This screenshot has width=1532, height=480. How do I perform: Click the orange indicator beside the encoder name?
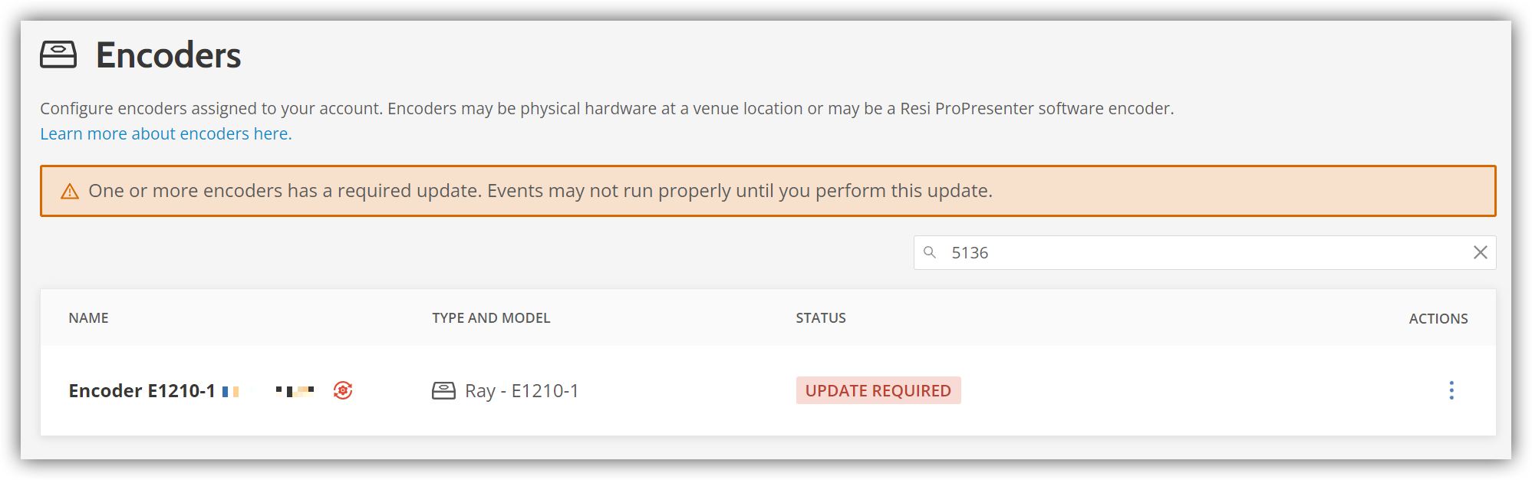234,390
